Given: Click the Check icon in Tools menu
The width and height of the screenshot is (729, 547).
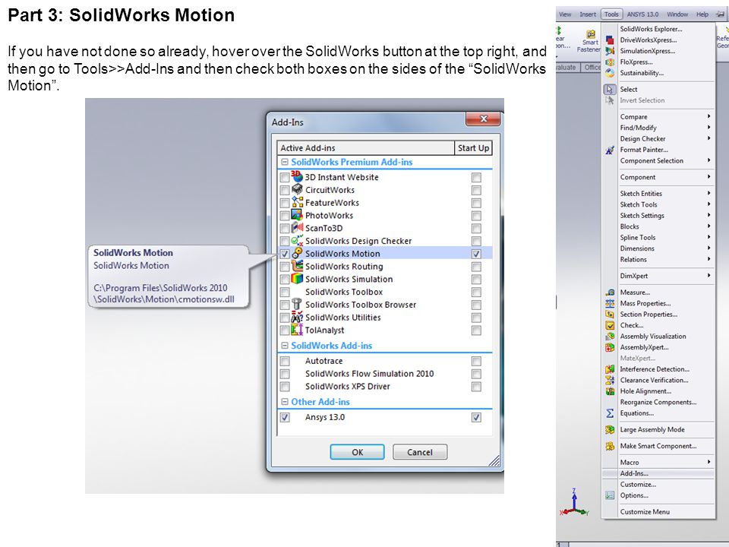Looking at the screenshot, I should click(610, 326).
